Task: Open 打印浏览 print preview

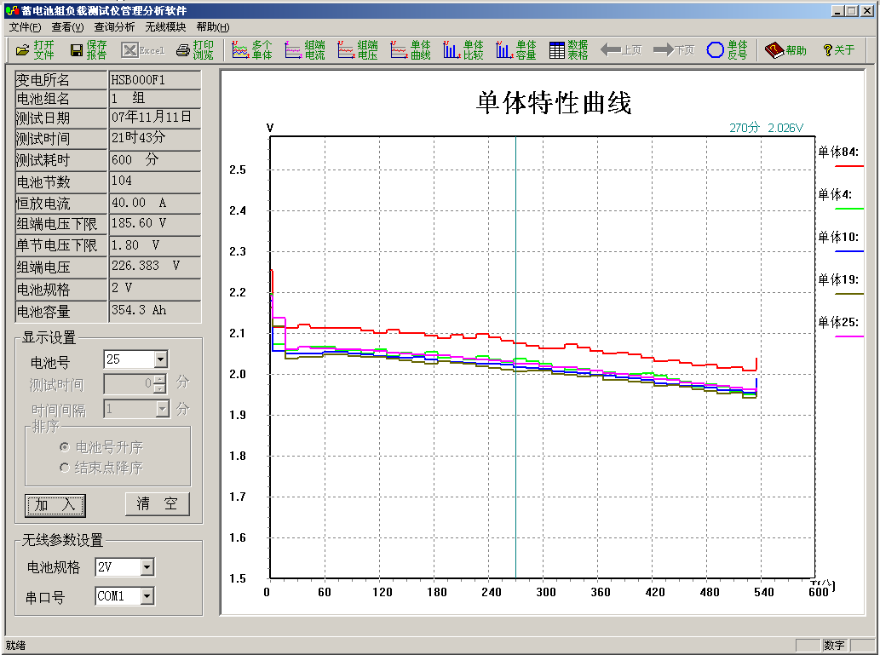Action: [x=194, y=50]
